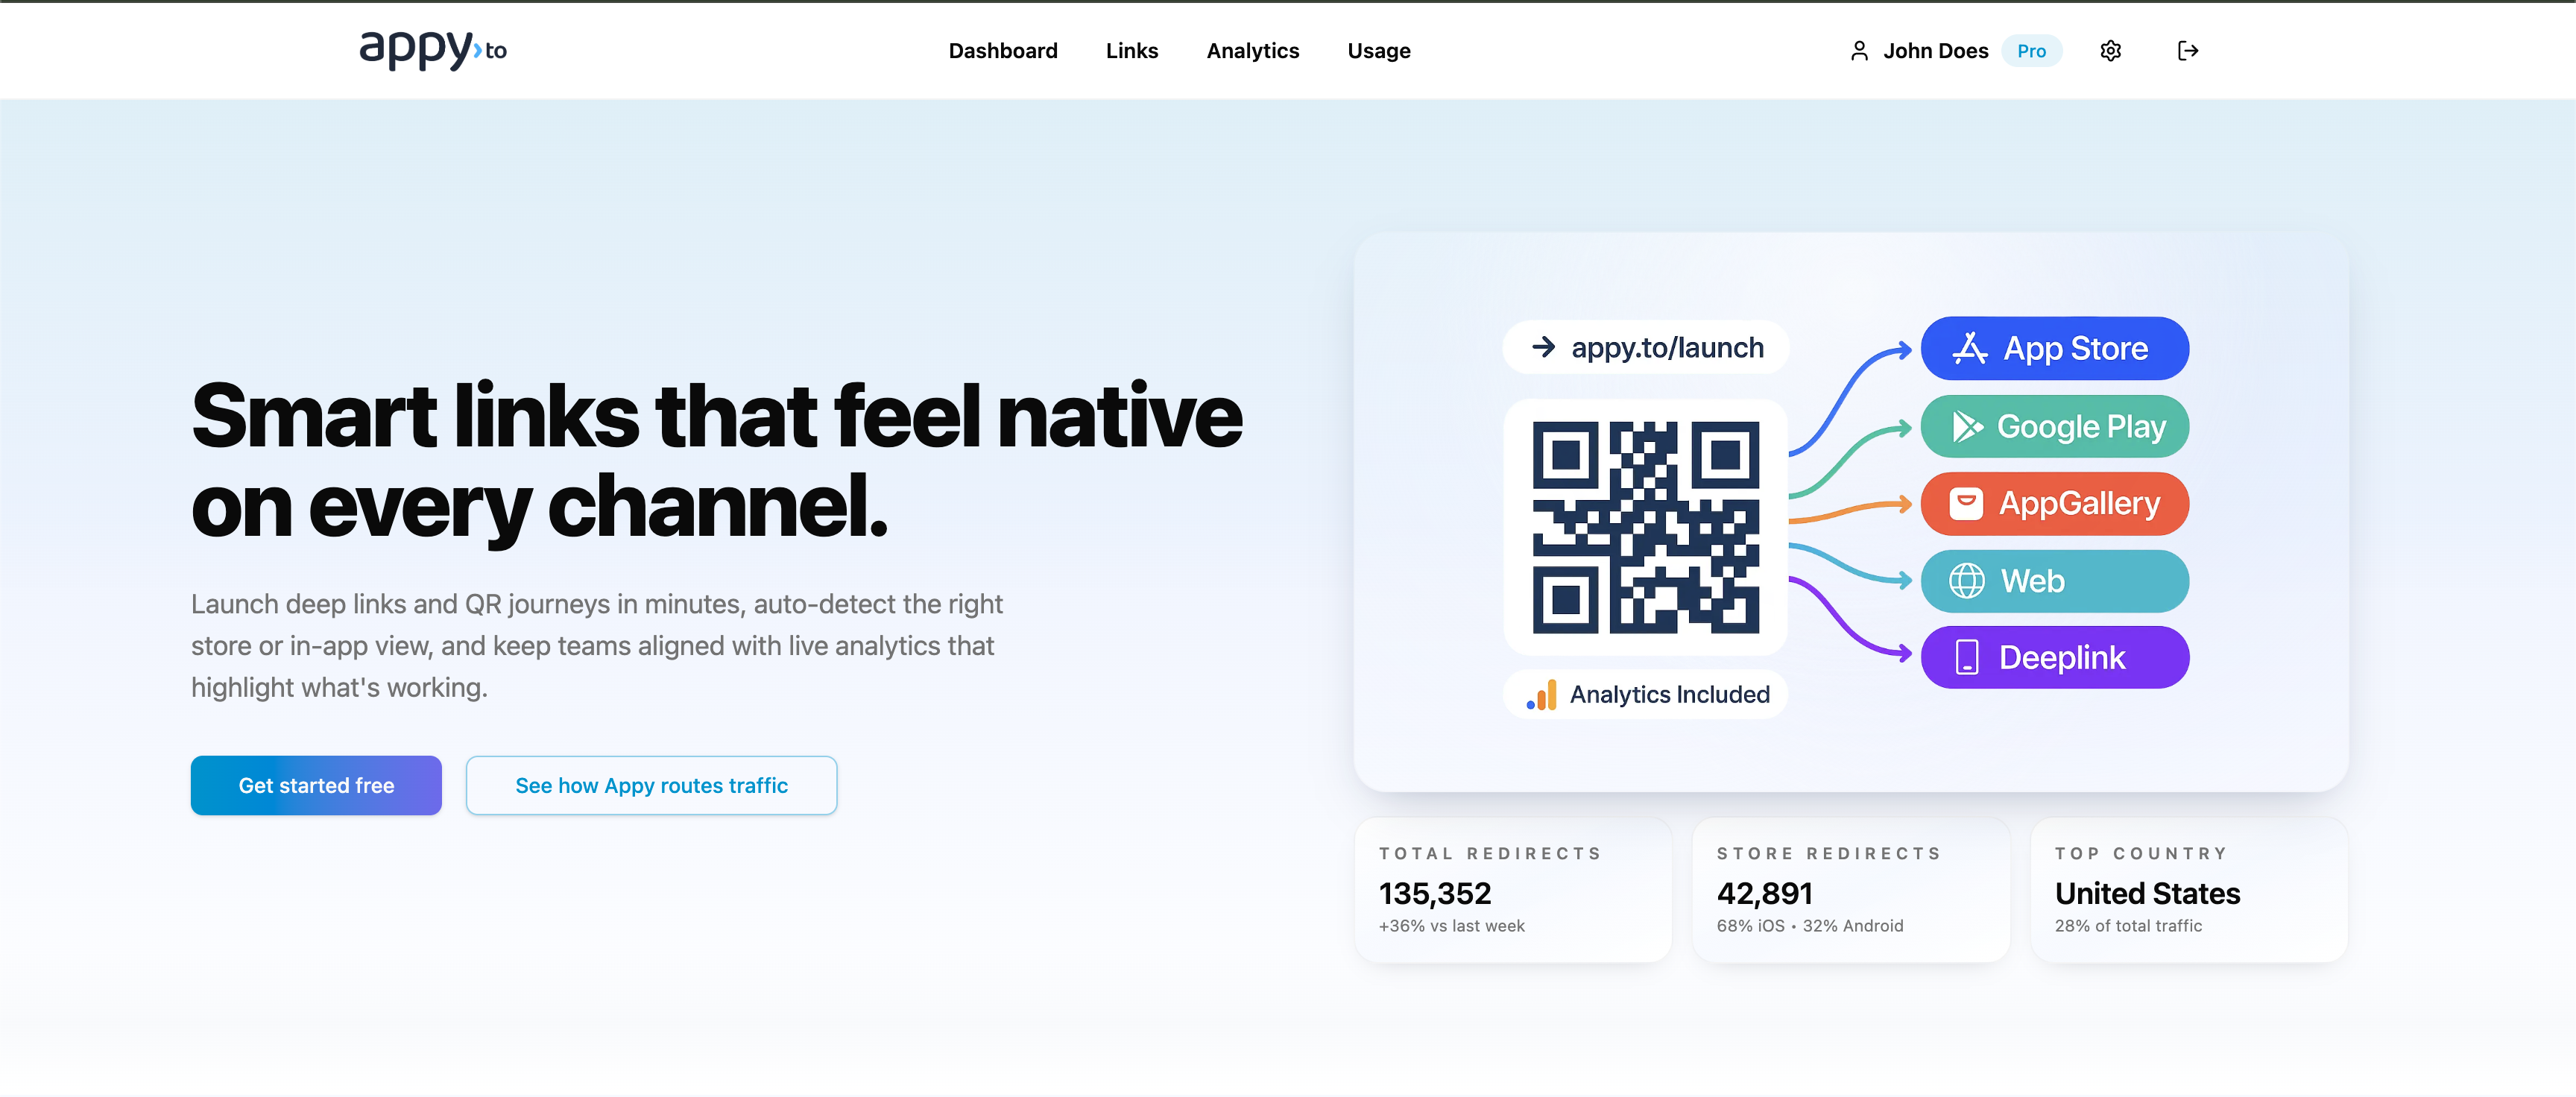
Task: Click the AppGallery bag icon
Action: (1965, 504)
